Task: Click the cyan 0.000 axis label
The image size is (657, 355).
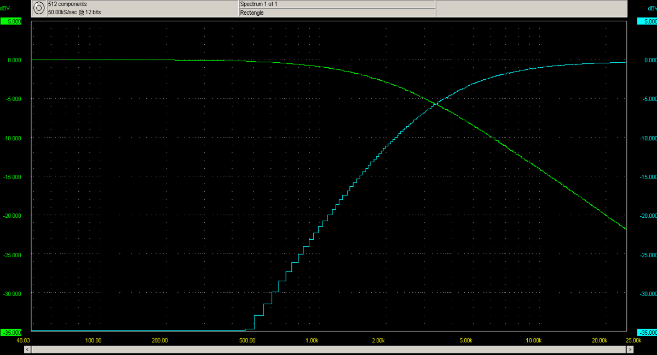Action: 650,60
